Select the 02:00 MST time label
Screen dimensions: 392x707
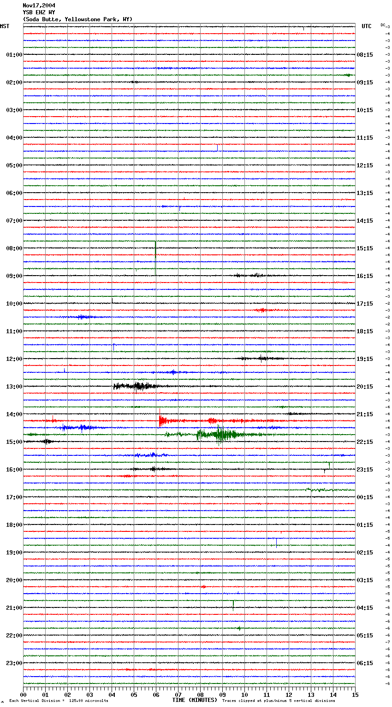click(x=14, y=82)
